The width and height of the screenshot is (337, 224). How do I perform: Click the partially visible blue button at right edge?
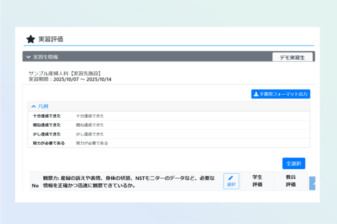coord(312,183)
